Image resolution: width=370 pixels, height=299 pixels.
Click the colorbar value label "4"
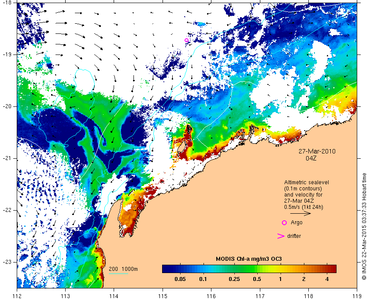(x=327, y=279)
